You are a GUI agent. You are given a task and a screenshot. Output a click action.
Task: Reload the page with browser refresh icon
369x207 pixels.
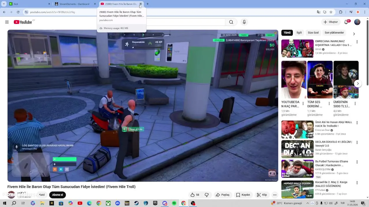[x=18, y=12]
